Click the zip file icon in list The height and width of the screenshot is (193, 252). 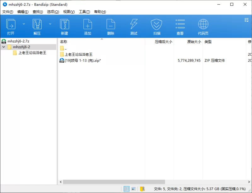pyautogui.click(x=62, y=60)
